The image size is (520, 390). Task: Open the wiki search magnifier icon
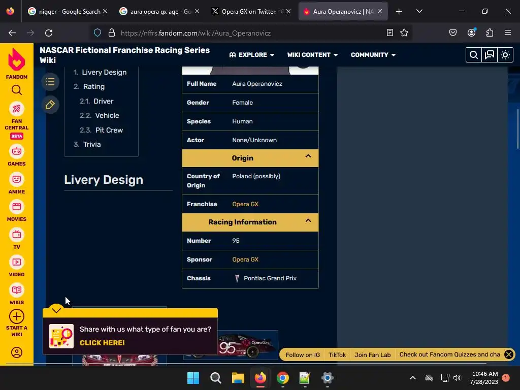pyautogui.click(x=474, y=55)
